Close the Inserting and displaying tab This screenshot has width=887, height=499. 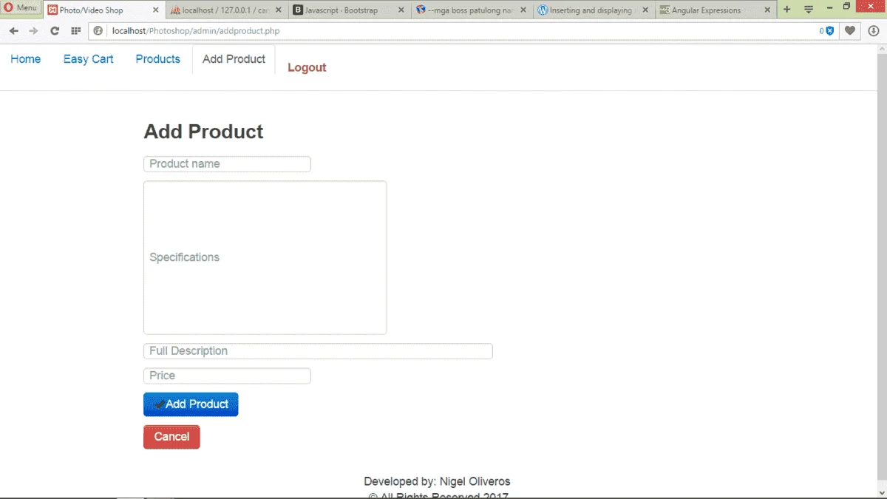point(646,10)
